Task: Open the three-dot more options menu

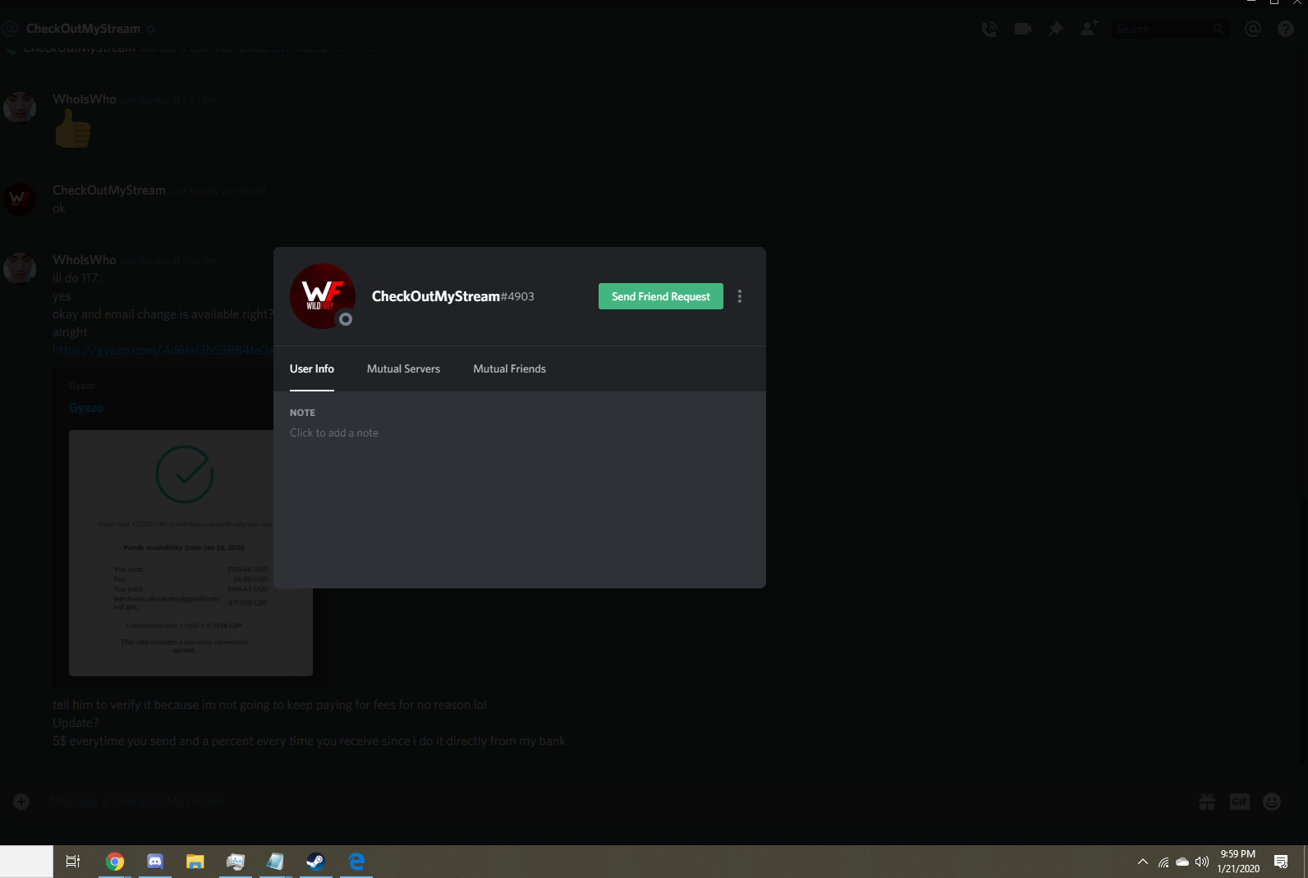Action: 740,296
